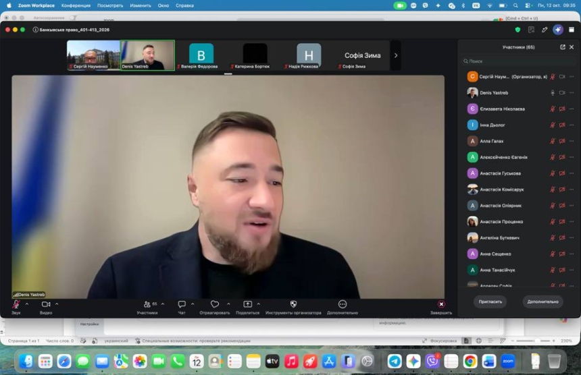
Task: Click Пригласить invite button
Action: click(x=490, y=301)
